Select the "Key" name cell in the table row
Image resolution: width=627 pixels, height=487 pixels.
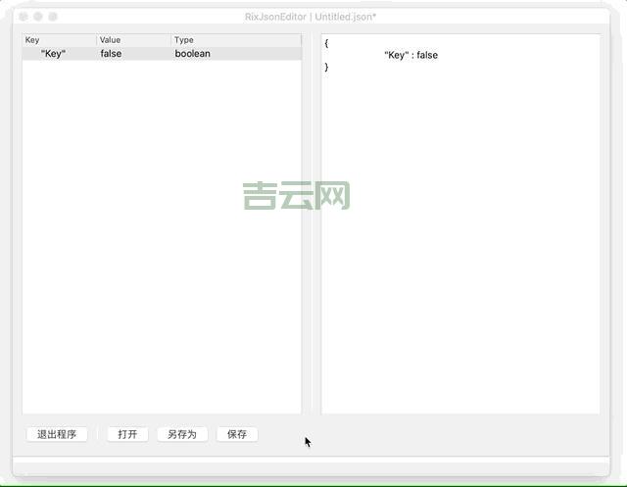pos(53,54)
